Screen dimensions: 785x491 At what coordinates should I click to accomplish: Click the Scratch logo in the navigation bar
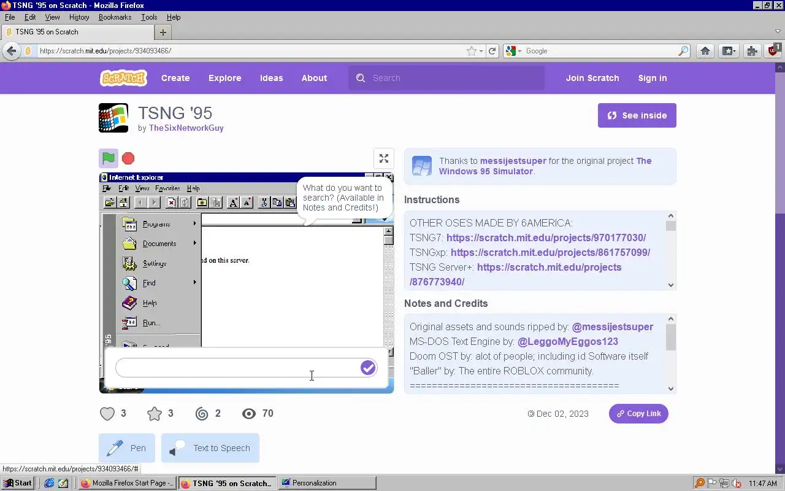(123, 78)
